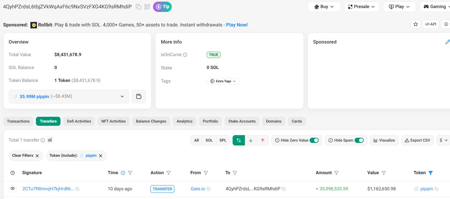
Task: Filter outgoing transfers with red up arrow
Action: tap(263, 140)
